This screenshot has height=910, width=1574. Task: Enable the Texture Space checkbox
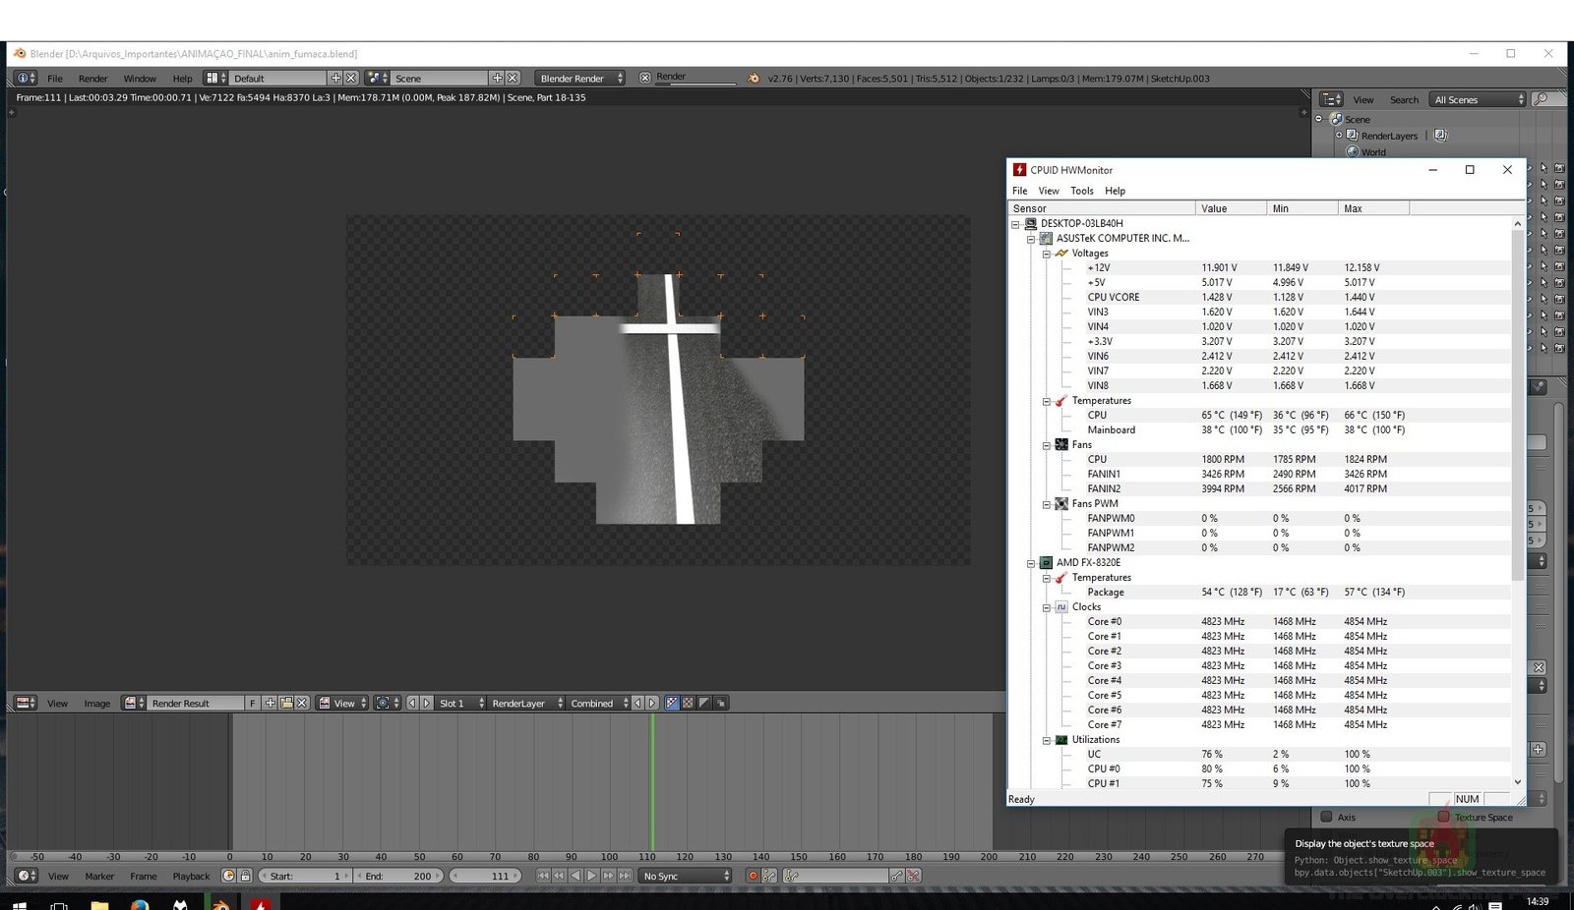point(1443,817)
